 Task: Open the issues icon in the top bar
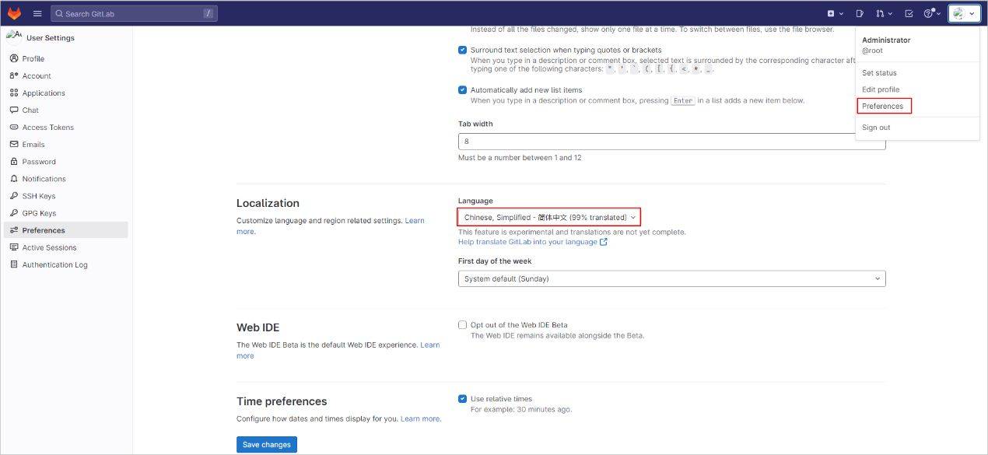point(860,13)
